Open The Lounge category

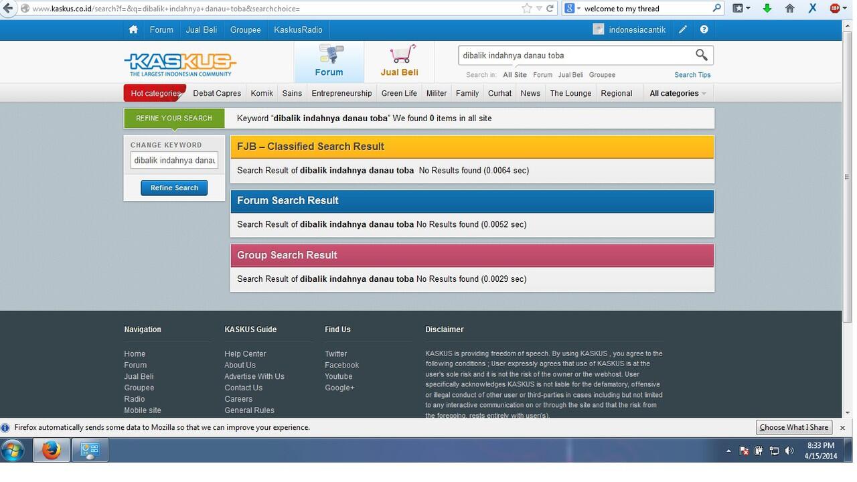570,93
